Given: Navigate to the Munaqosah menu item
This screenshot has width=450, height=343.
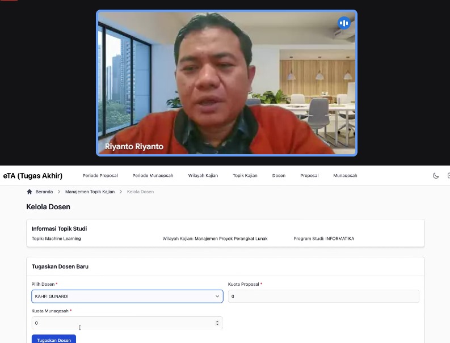Looking at the screenshot, I should click(x=345, y=176).
